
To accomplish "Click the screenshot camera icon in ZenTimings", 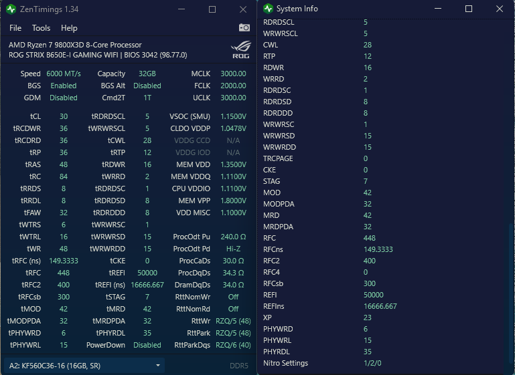I will pyautogui.click(x=244, y=27).
